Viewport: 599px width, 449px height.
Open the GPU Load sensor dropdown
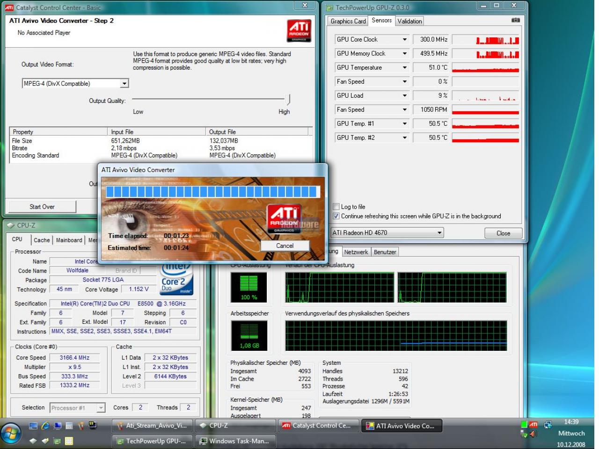(x=405, y=96)
